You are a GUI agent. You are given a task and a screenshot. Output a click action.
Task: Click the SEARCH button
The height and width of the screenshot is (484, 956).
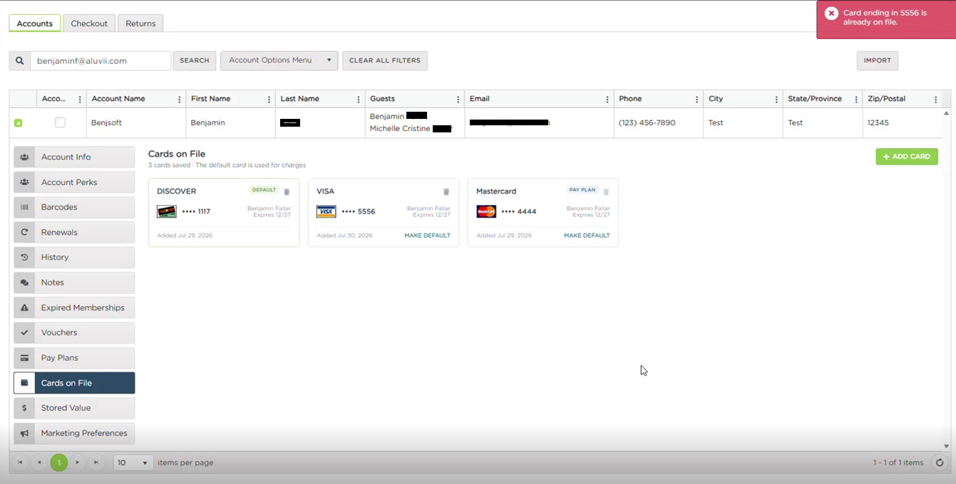coord(195,60)
